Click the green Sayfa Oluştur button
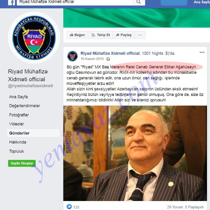Viewport: 210px width, 210px height. tap(22, 163)
